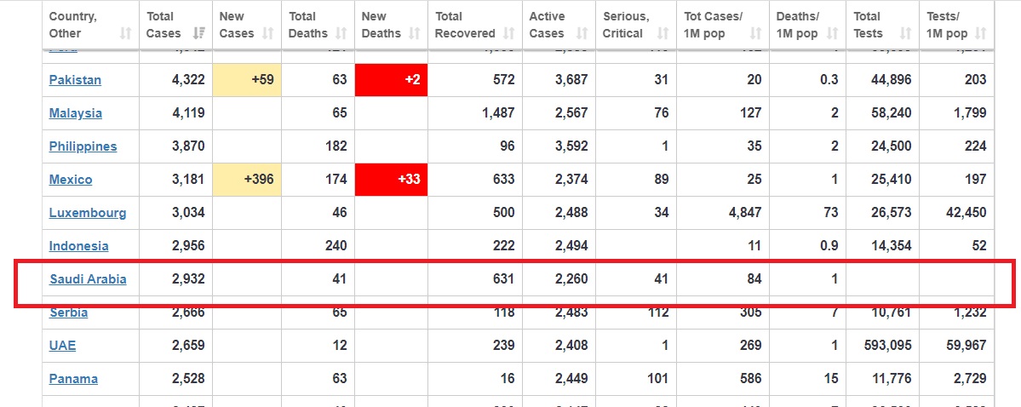Open the Saudi Arabia country link
Screen dimensions: 1021x407
pyautogui.click(x=88, y=279)
